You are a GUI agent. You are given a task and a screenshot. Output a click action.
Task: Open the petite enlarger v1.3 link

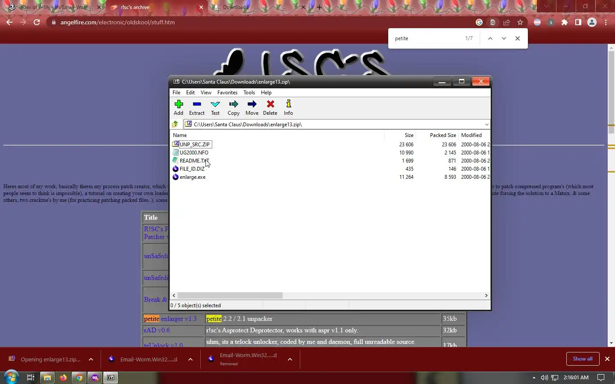[x=170, y=319]
